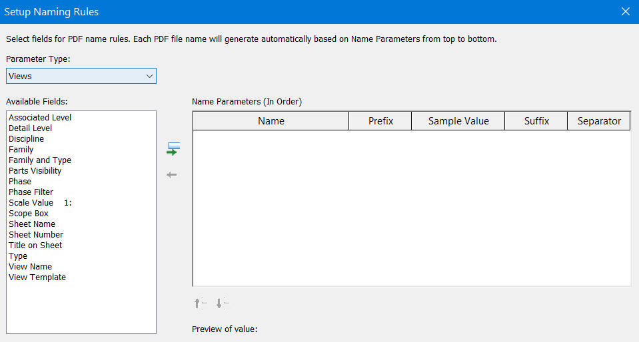639x342 pixels.
Task: Click the Prefix column header
Action: 380,121
